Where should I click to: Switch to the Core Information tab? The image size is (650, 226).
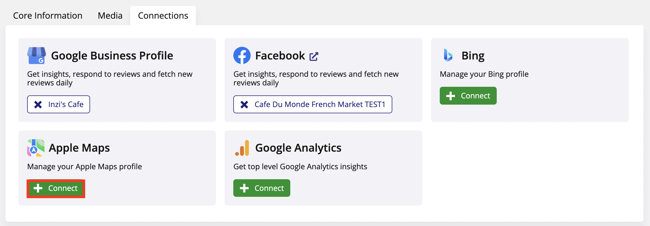pos(48,16)
